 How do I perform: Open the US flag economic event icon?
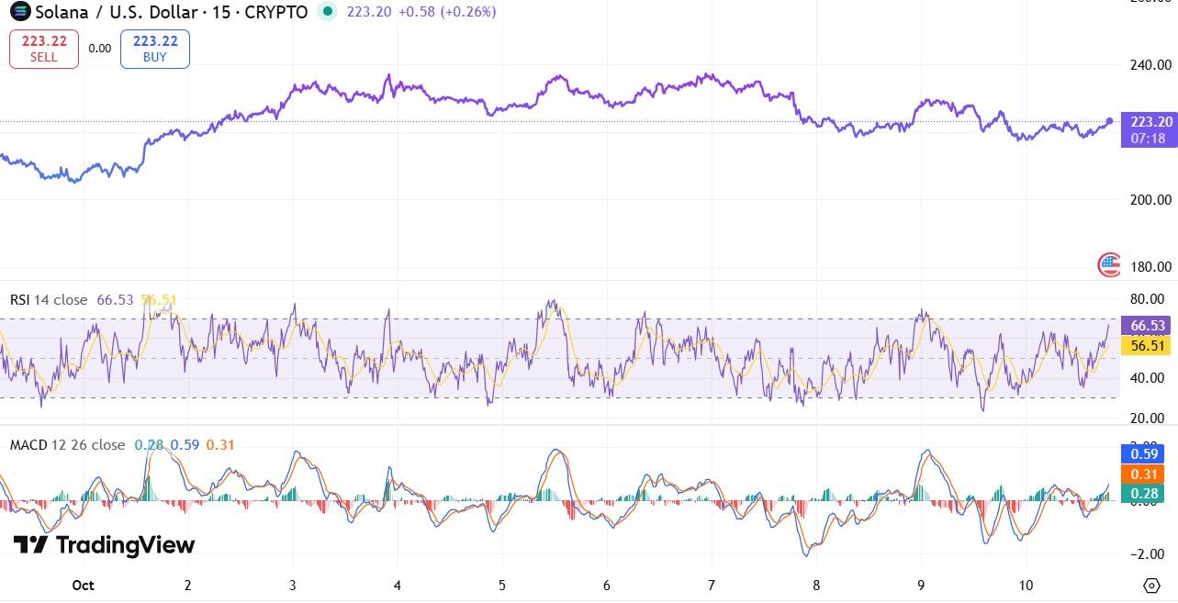point(1109,265)
